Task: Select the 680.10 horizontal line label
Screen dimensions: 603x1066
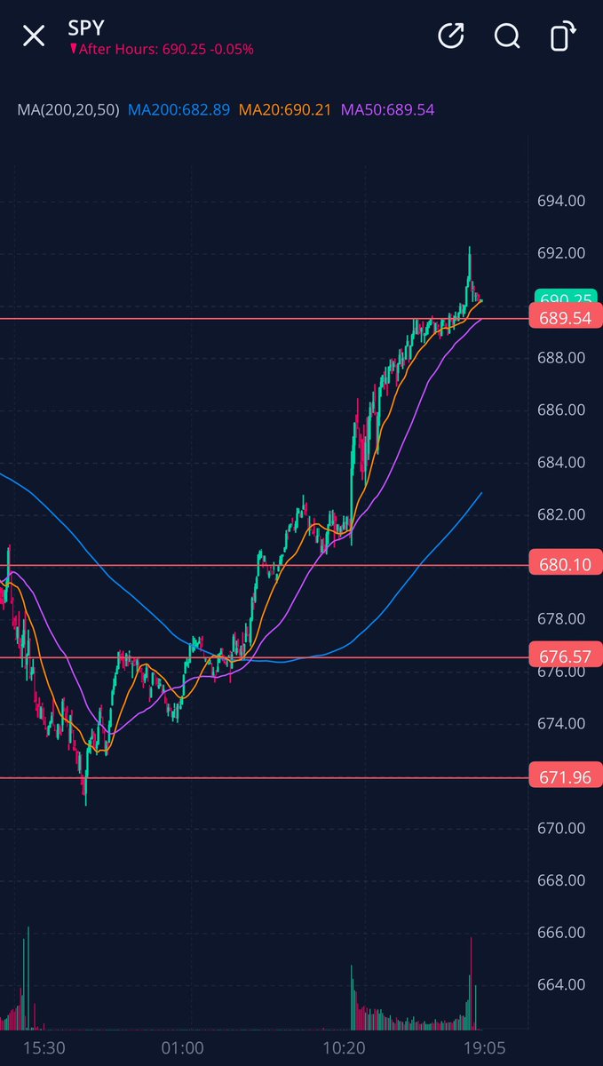Action: (x=565, y=564)
